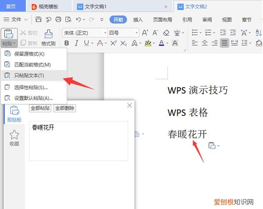The height and width of the screenshot is (209, 263).
Task: Increase font size with A+ icon
Action: (145, 32)
